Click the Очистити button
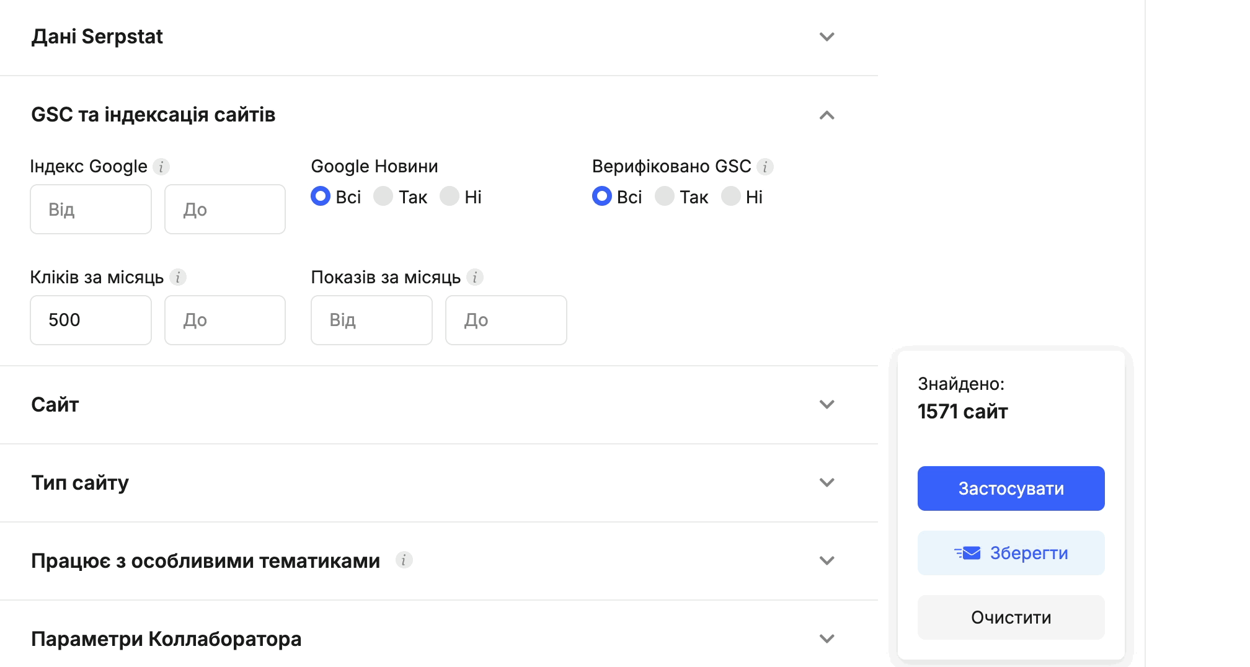Viewport: 1250px width, 667px height. (x=1011, y=617)
